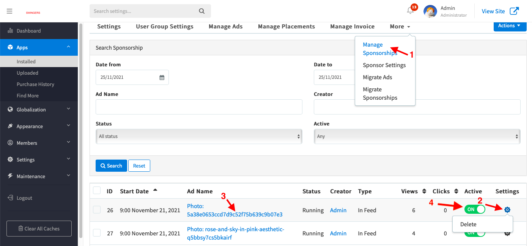Select Sponsor Settings from the More menu

pyautogui.click(x=384, y=65)
